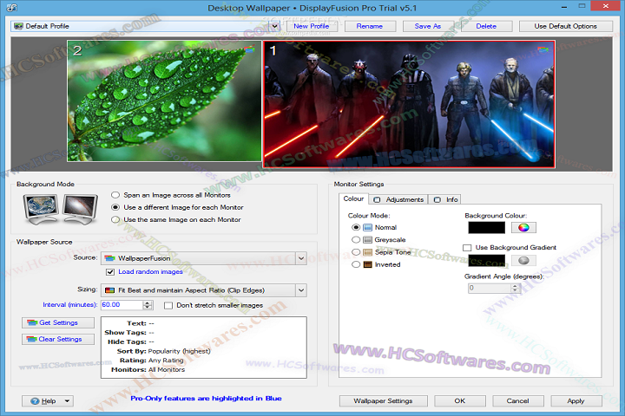Click Use Default Options button
The height and width of the screenshot is (416, 625).
click(x=566, y=26)
